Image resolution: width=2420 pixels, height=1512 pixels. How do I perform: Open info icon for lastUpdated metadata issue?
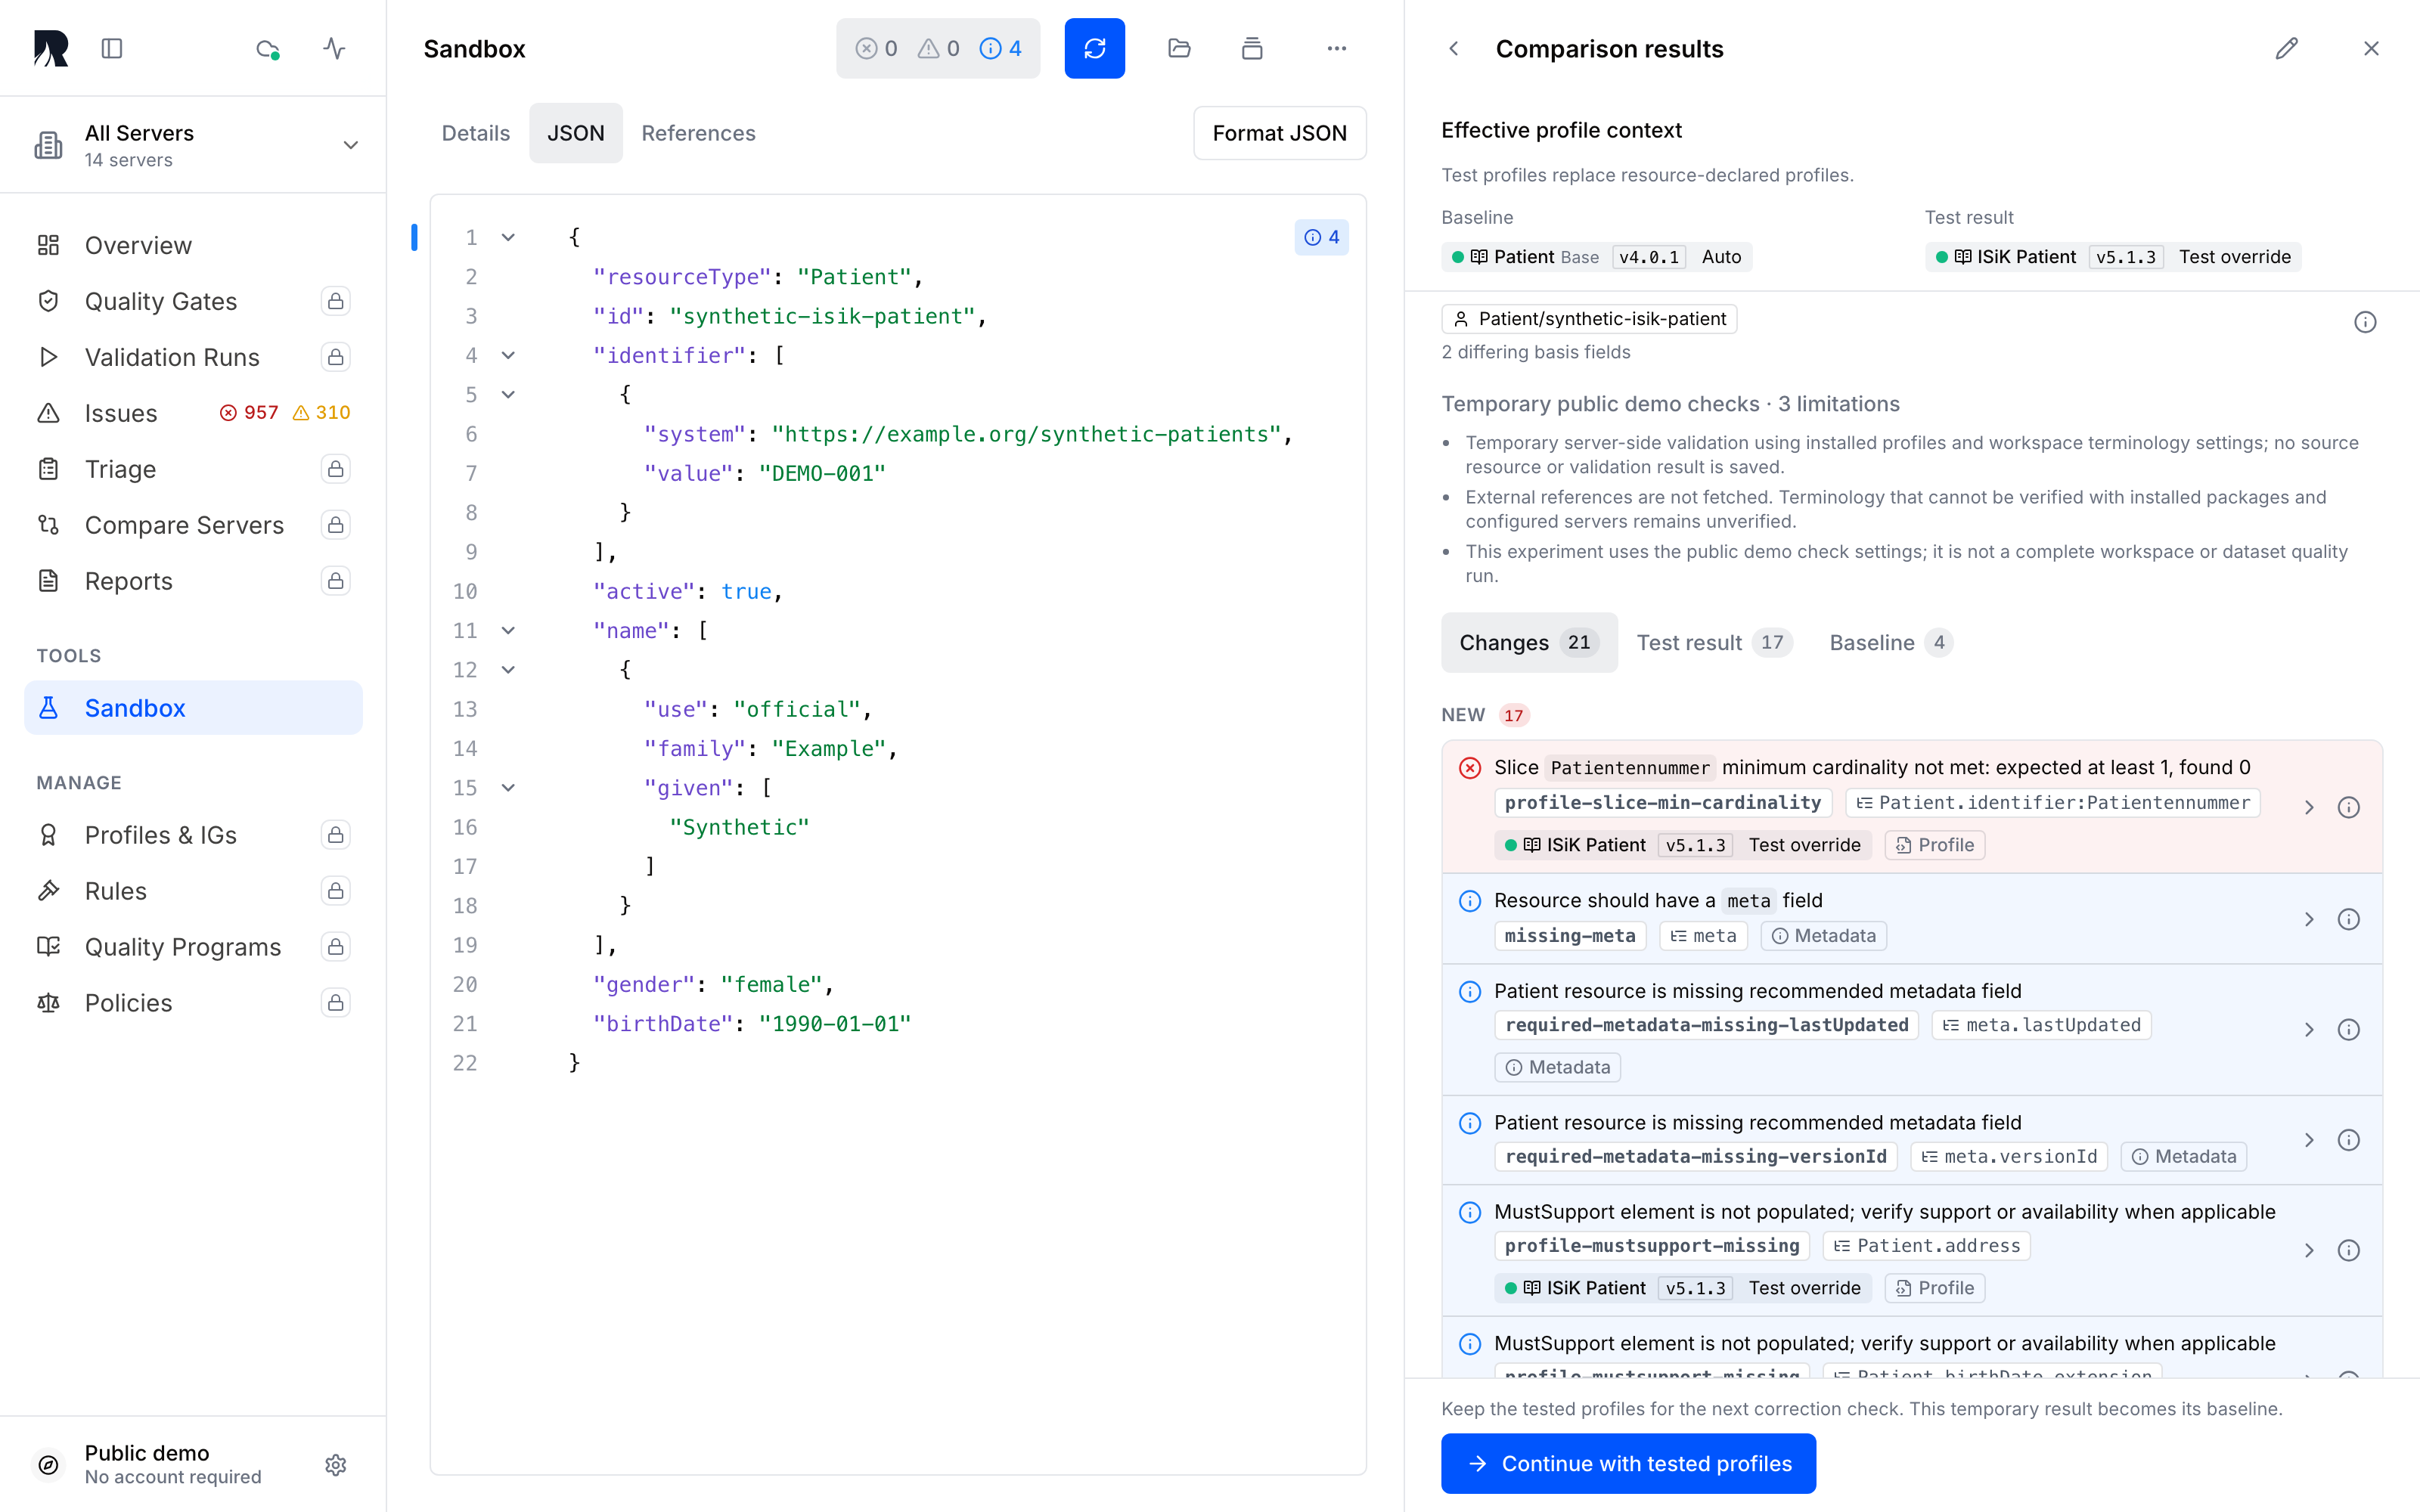pos(2349,1029)
